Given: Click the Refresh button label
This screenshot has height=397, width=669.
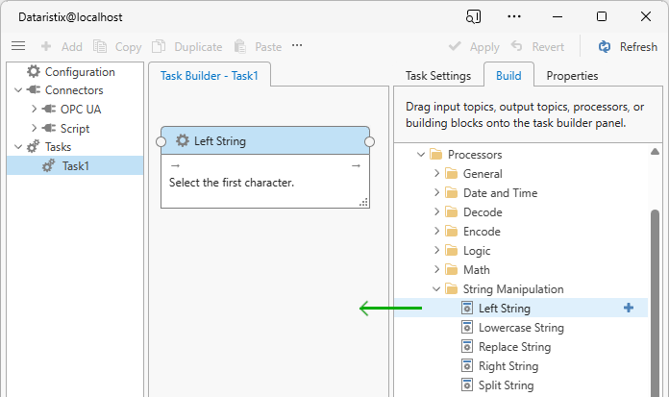Looking at the screenshot, I should tap(638, 46).
